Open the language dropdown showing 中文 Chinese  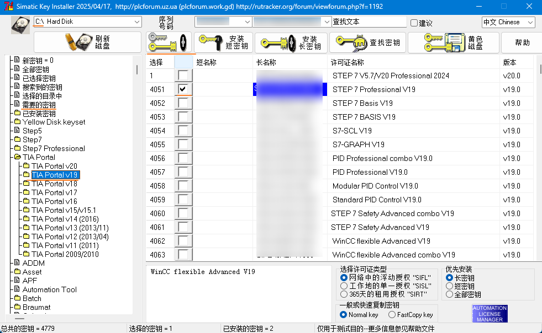pyautogui.click(x=508, y=22)
